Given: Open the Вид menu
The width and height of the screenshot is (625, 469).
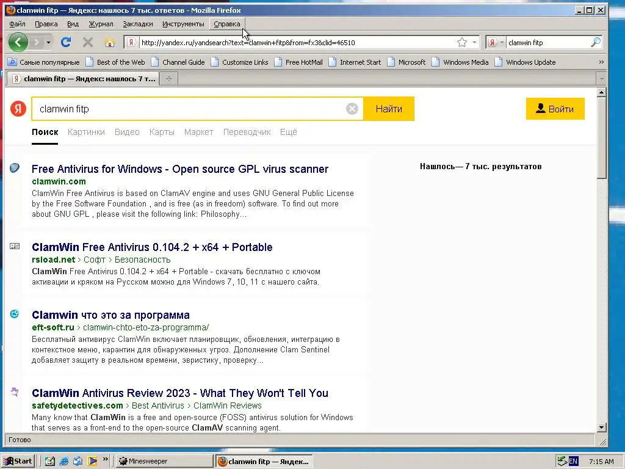Looking at the screenshot, I should coord(73,24).
